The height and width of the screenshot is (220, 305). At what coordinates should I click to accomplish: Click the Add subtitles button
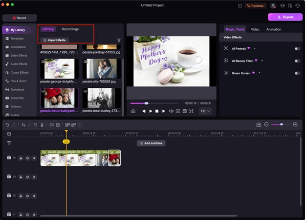pos(151,143)
